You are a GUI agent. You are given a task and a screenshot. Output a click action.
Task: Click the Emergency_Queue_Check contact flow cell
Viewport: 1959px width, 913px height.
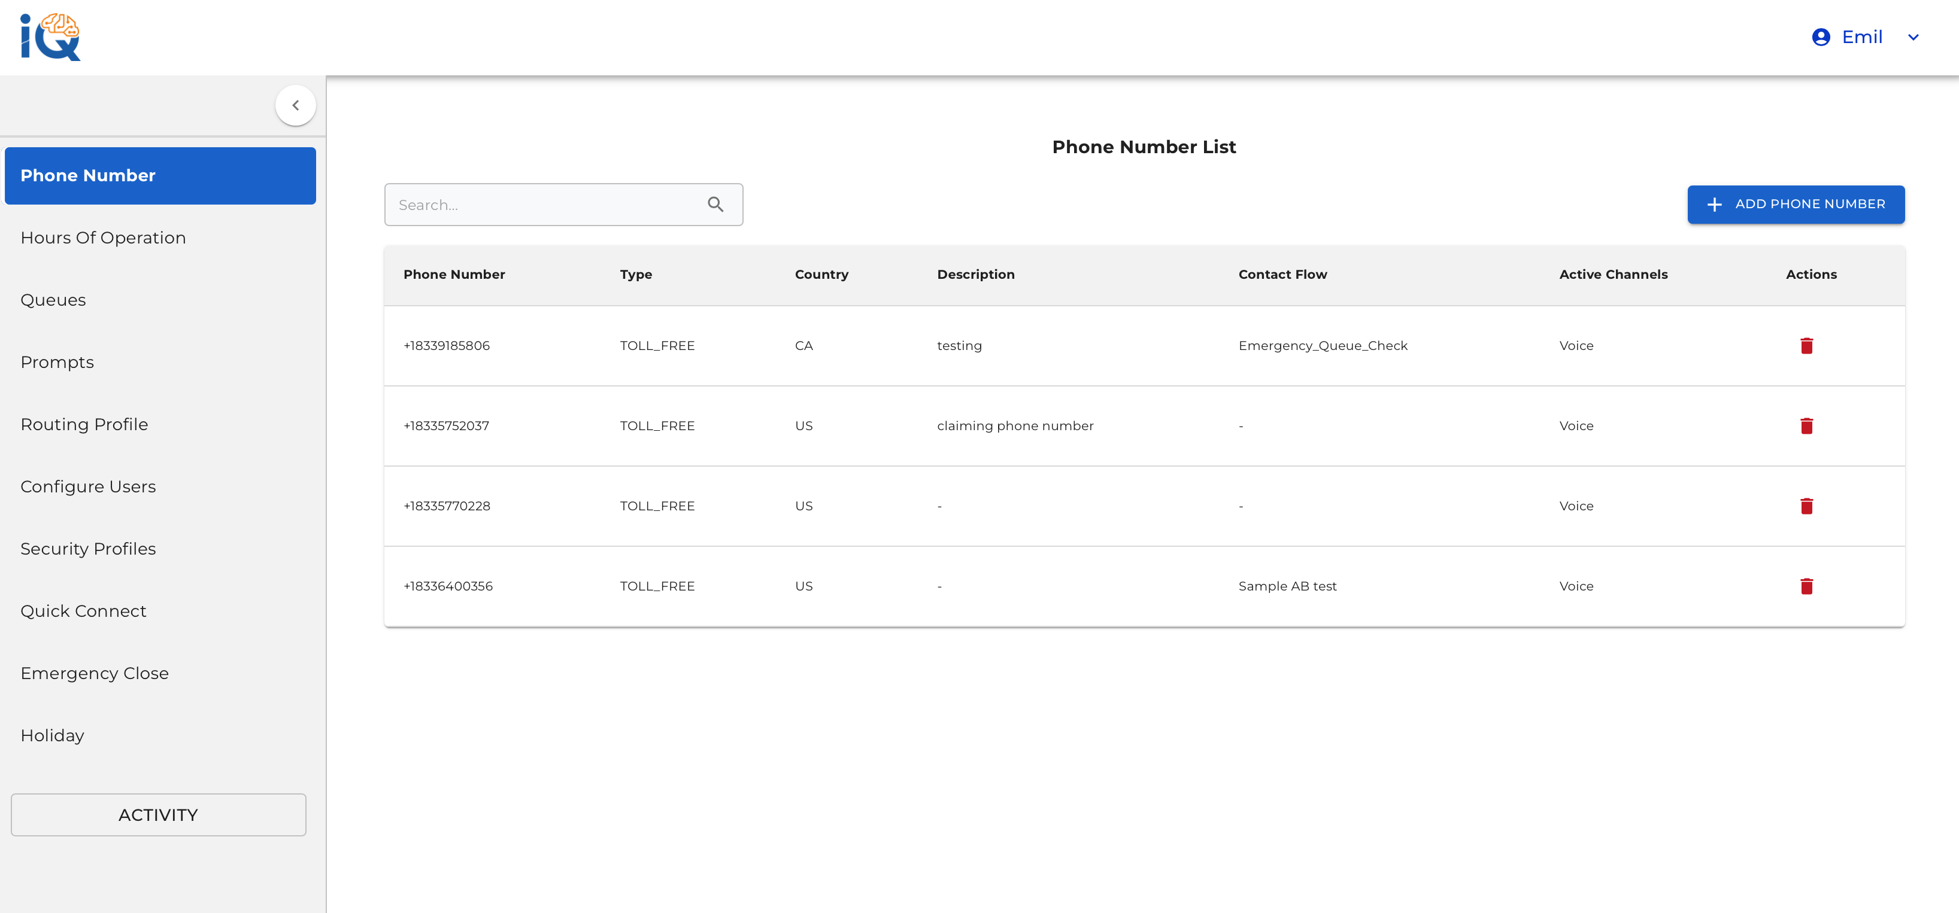tap(1323, 346)
